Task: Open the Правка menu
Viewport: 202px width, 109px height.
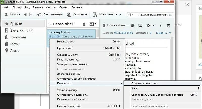Action: (x=17, y=8)
